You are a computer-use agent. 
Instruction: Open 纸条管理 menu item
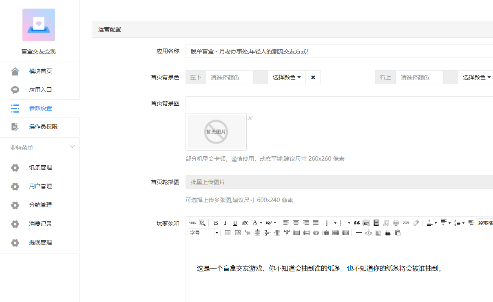[40, 167]
